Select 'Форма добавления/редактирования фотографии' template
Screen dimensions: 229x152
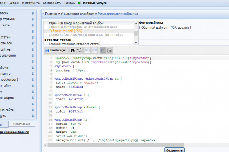click(86, 35)
